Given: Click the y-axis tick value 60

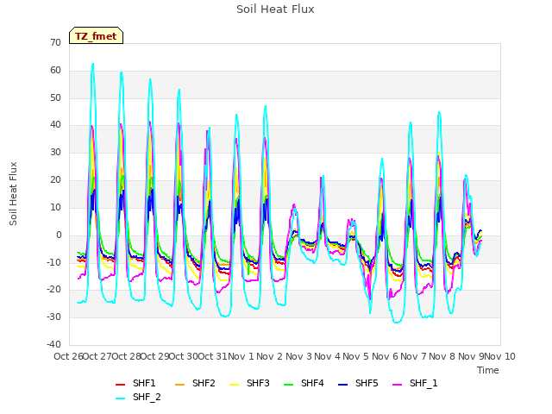Looking at the screenshot, I should click(x=55, y=70).
